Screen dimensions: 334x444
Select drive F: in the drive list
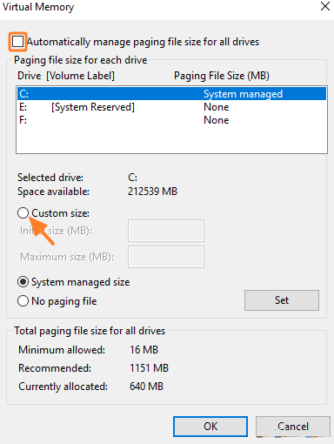[x=171, y=120]
